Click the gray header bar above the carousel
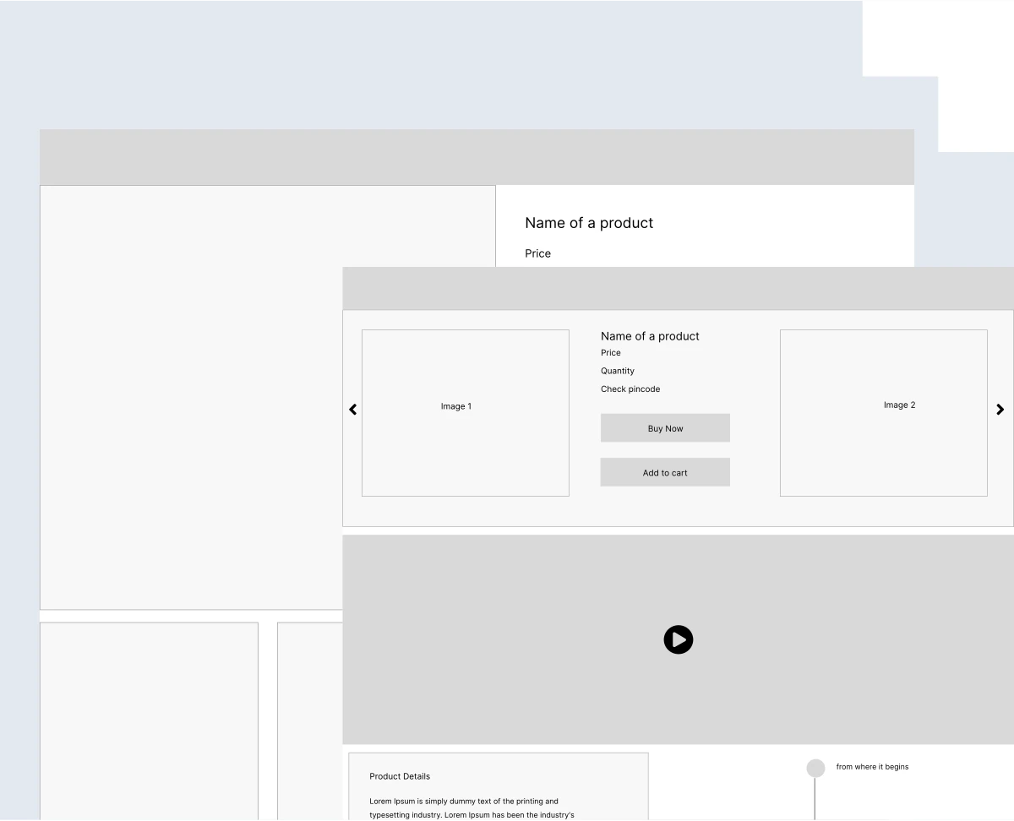Screen dimensions: 1014x821 click(x=678, y=289)
